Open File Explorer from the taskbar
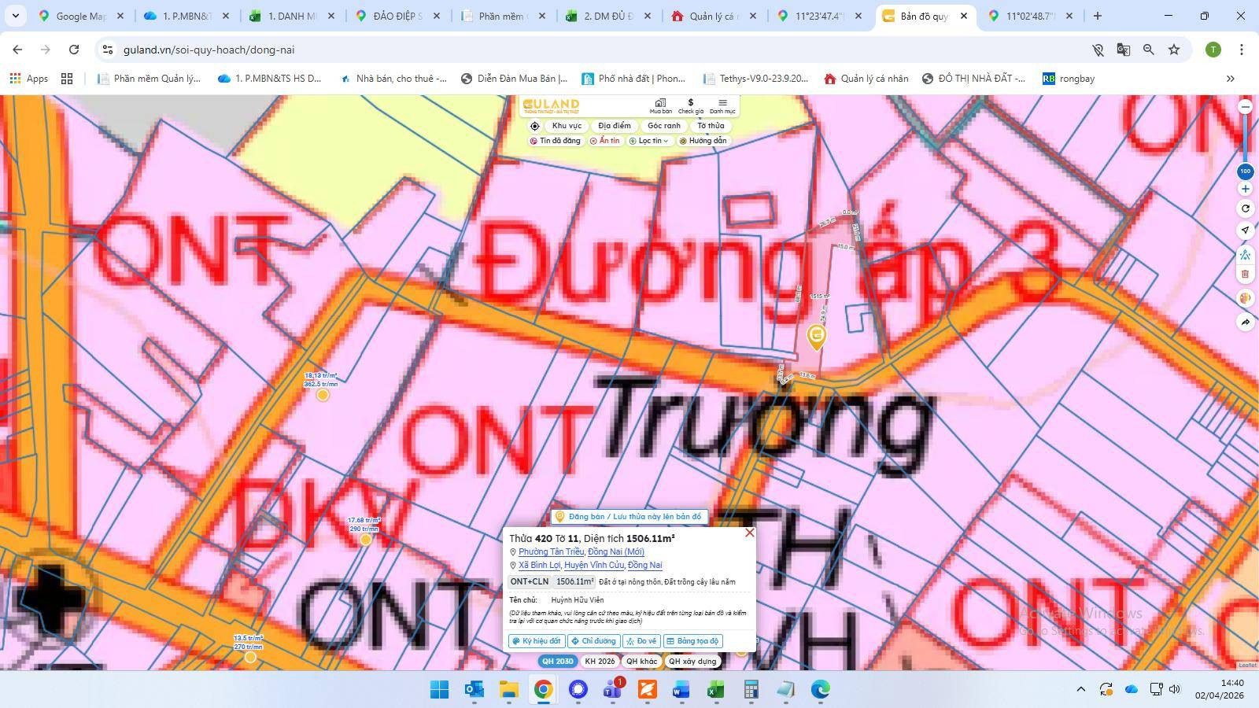1259x708 pixels. pyautogui.click(x=508, y=690)
